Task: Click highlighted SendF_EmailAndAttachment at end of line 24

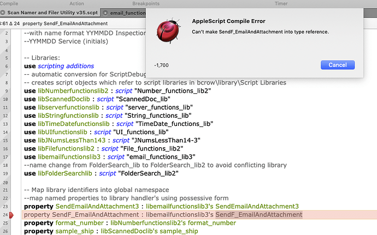Action: coord(259,215)
